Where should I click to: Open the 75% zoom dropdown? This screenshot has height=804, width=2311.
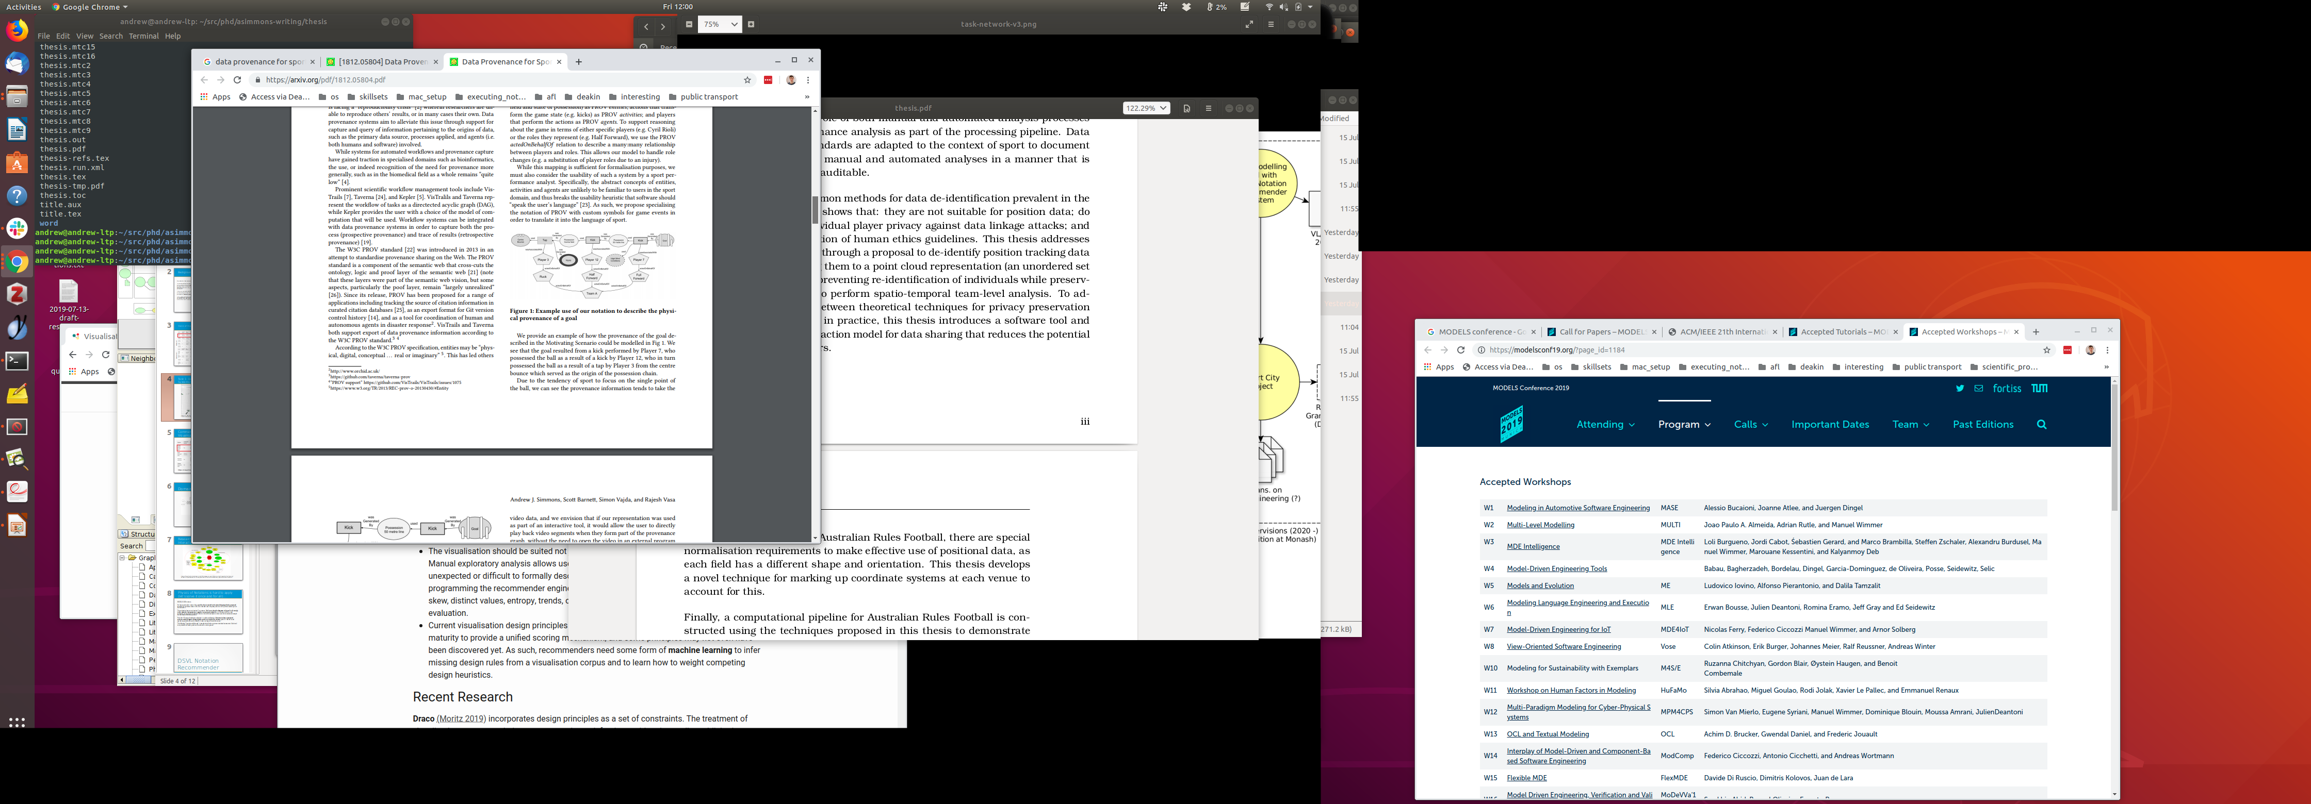tap(720, 24)
